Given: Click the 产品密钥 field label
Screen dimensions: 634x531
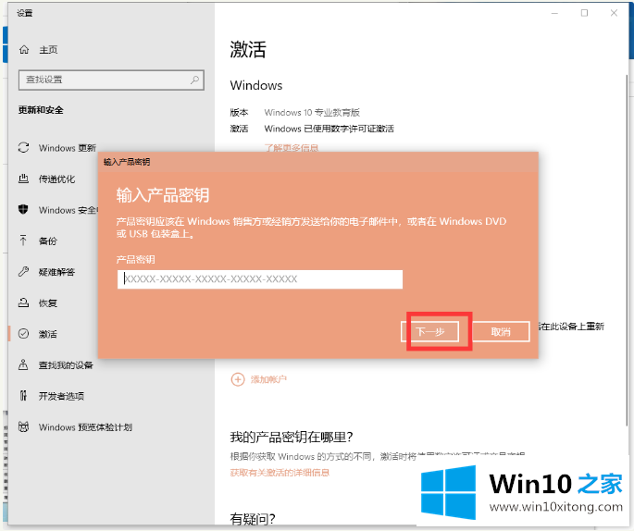Looking at the screenshot, I should coord(135,259).
